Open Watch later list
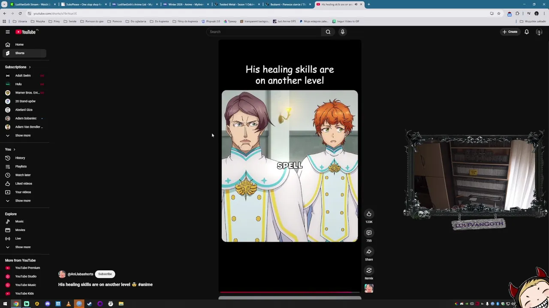Image resolution: width=549 pixels, height=308 pixels. (24, 175)
